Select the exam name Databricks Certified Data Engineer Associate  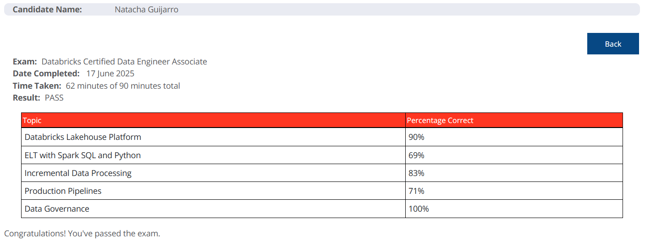[124, 62]
